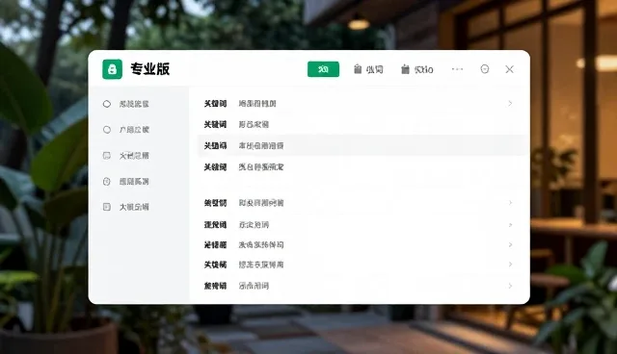The height and width of the screenshot is (354, 617).
Task: Click the text label next to clipboard icon
Action: click(x=375, y=69)
